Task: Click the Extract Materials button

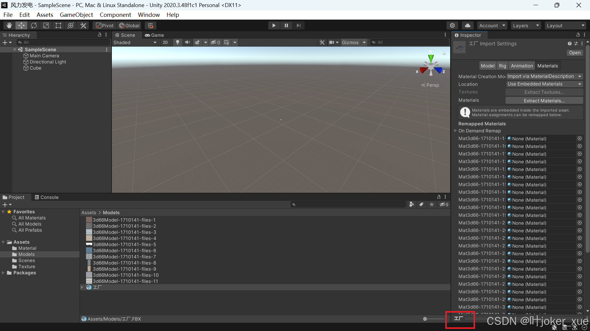Action: click(x=544, y=101)
